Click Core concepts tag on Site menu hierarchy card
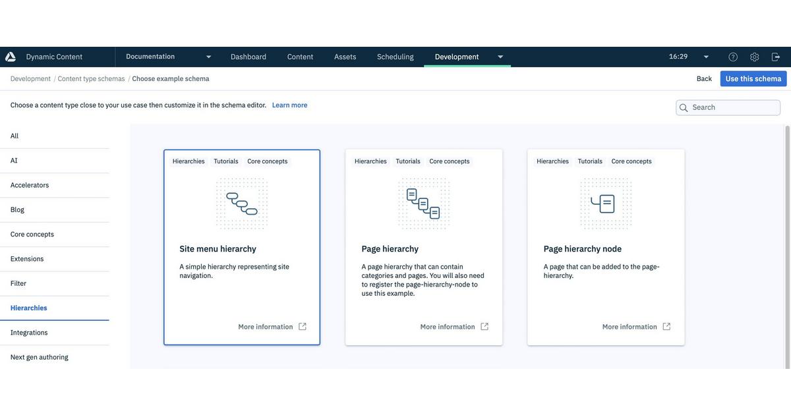The width and height of the screenshot is (791, 415). point(268,161)
